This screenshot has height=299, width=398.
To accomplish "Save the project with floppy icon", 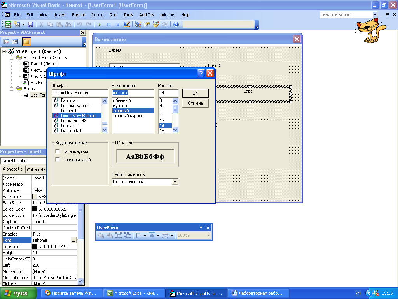I will 30,25.
